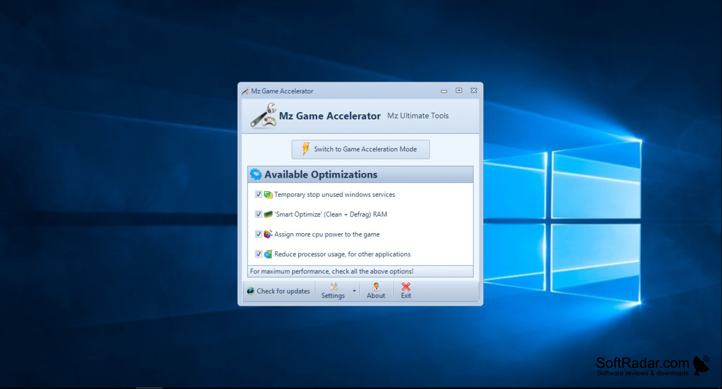Click the cpu power cube icon
This screenshot has width=722, height=389.
click(x=268, y=234)
